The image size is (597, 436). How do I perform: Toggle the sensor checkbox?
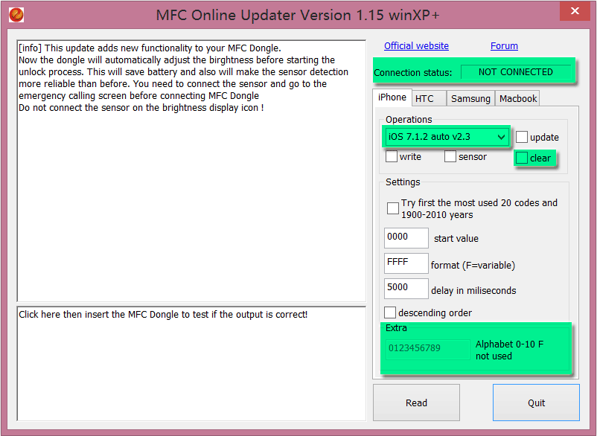pyautogui.click(x=450, y=156)
